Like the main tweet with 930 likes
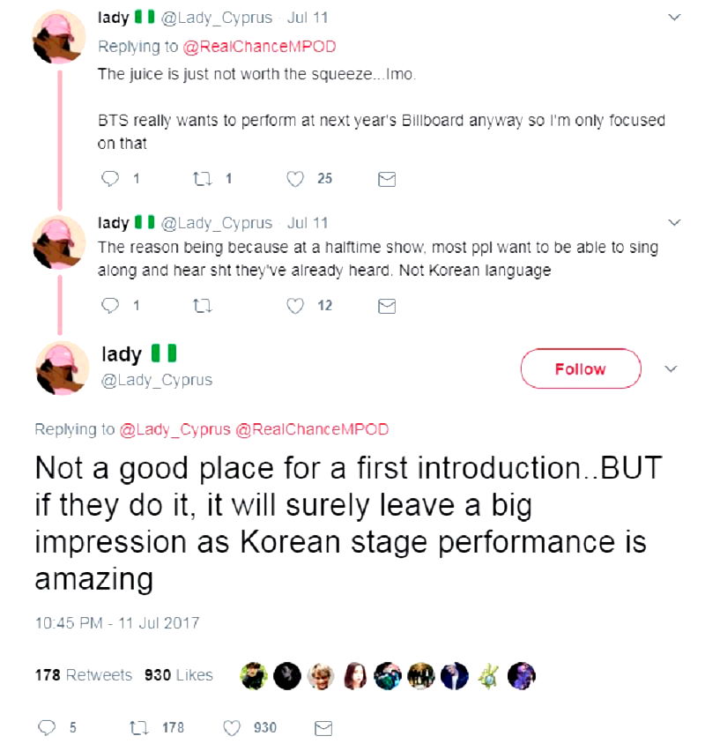The width and height of the screenshot is (705, 751). tap(233, 727)
